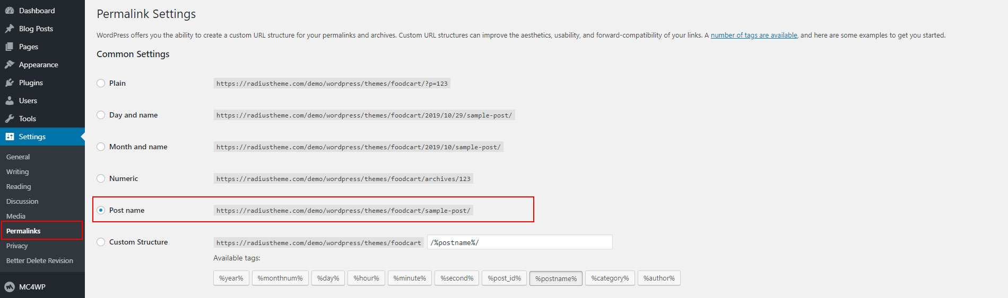The height and width of the screenshot is (298, 1008).
Task: Open Blog Posts menu item
Action: [36, 29]
